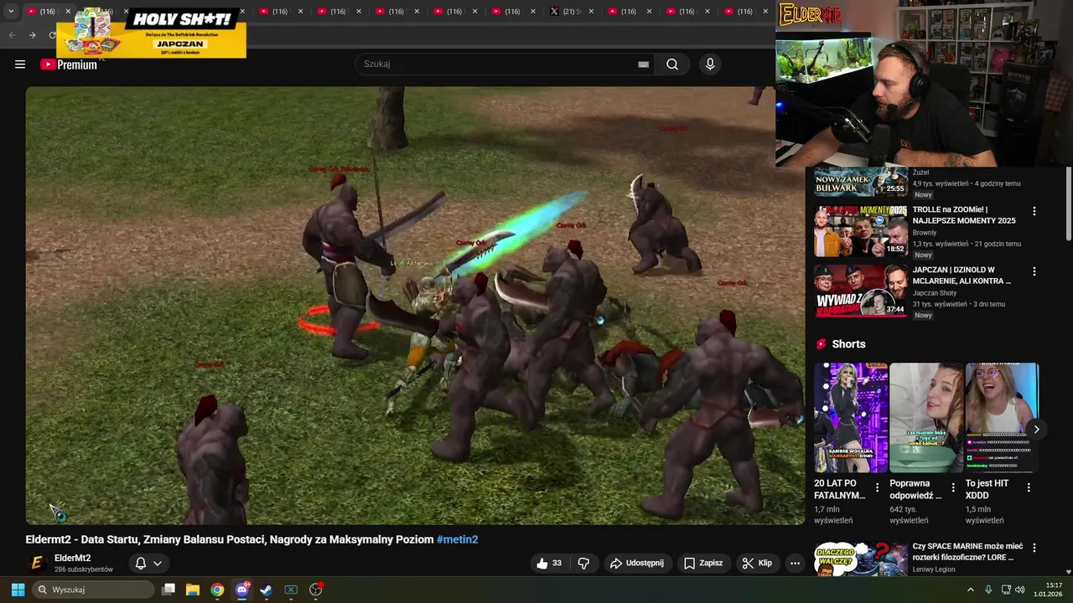Show next Shorts with arrow
The image size is (1073, 603).
[1036, 430]
